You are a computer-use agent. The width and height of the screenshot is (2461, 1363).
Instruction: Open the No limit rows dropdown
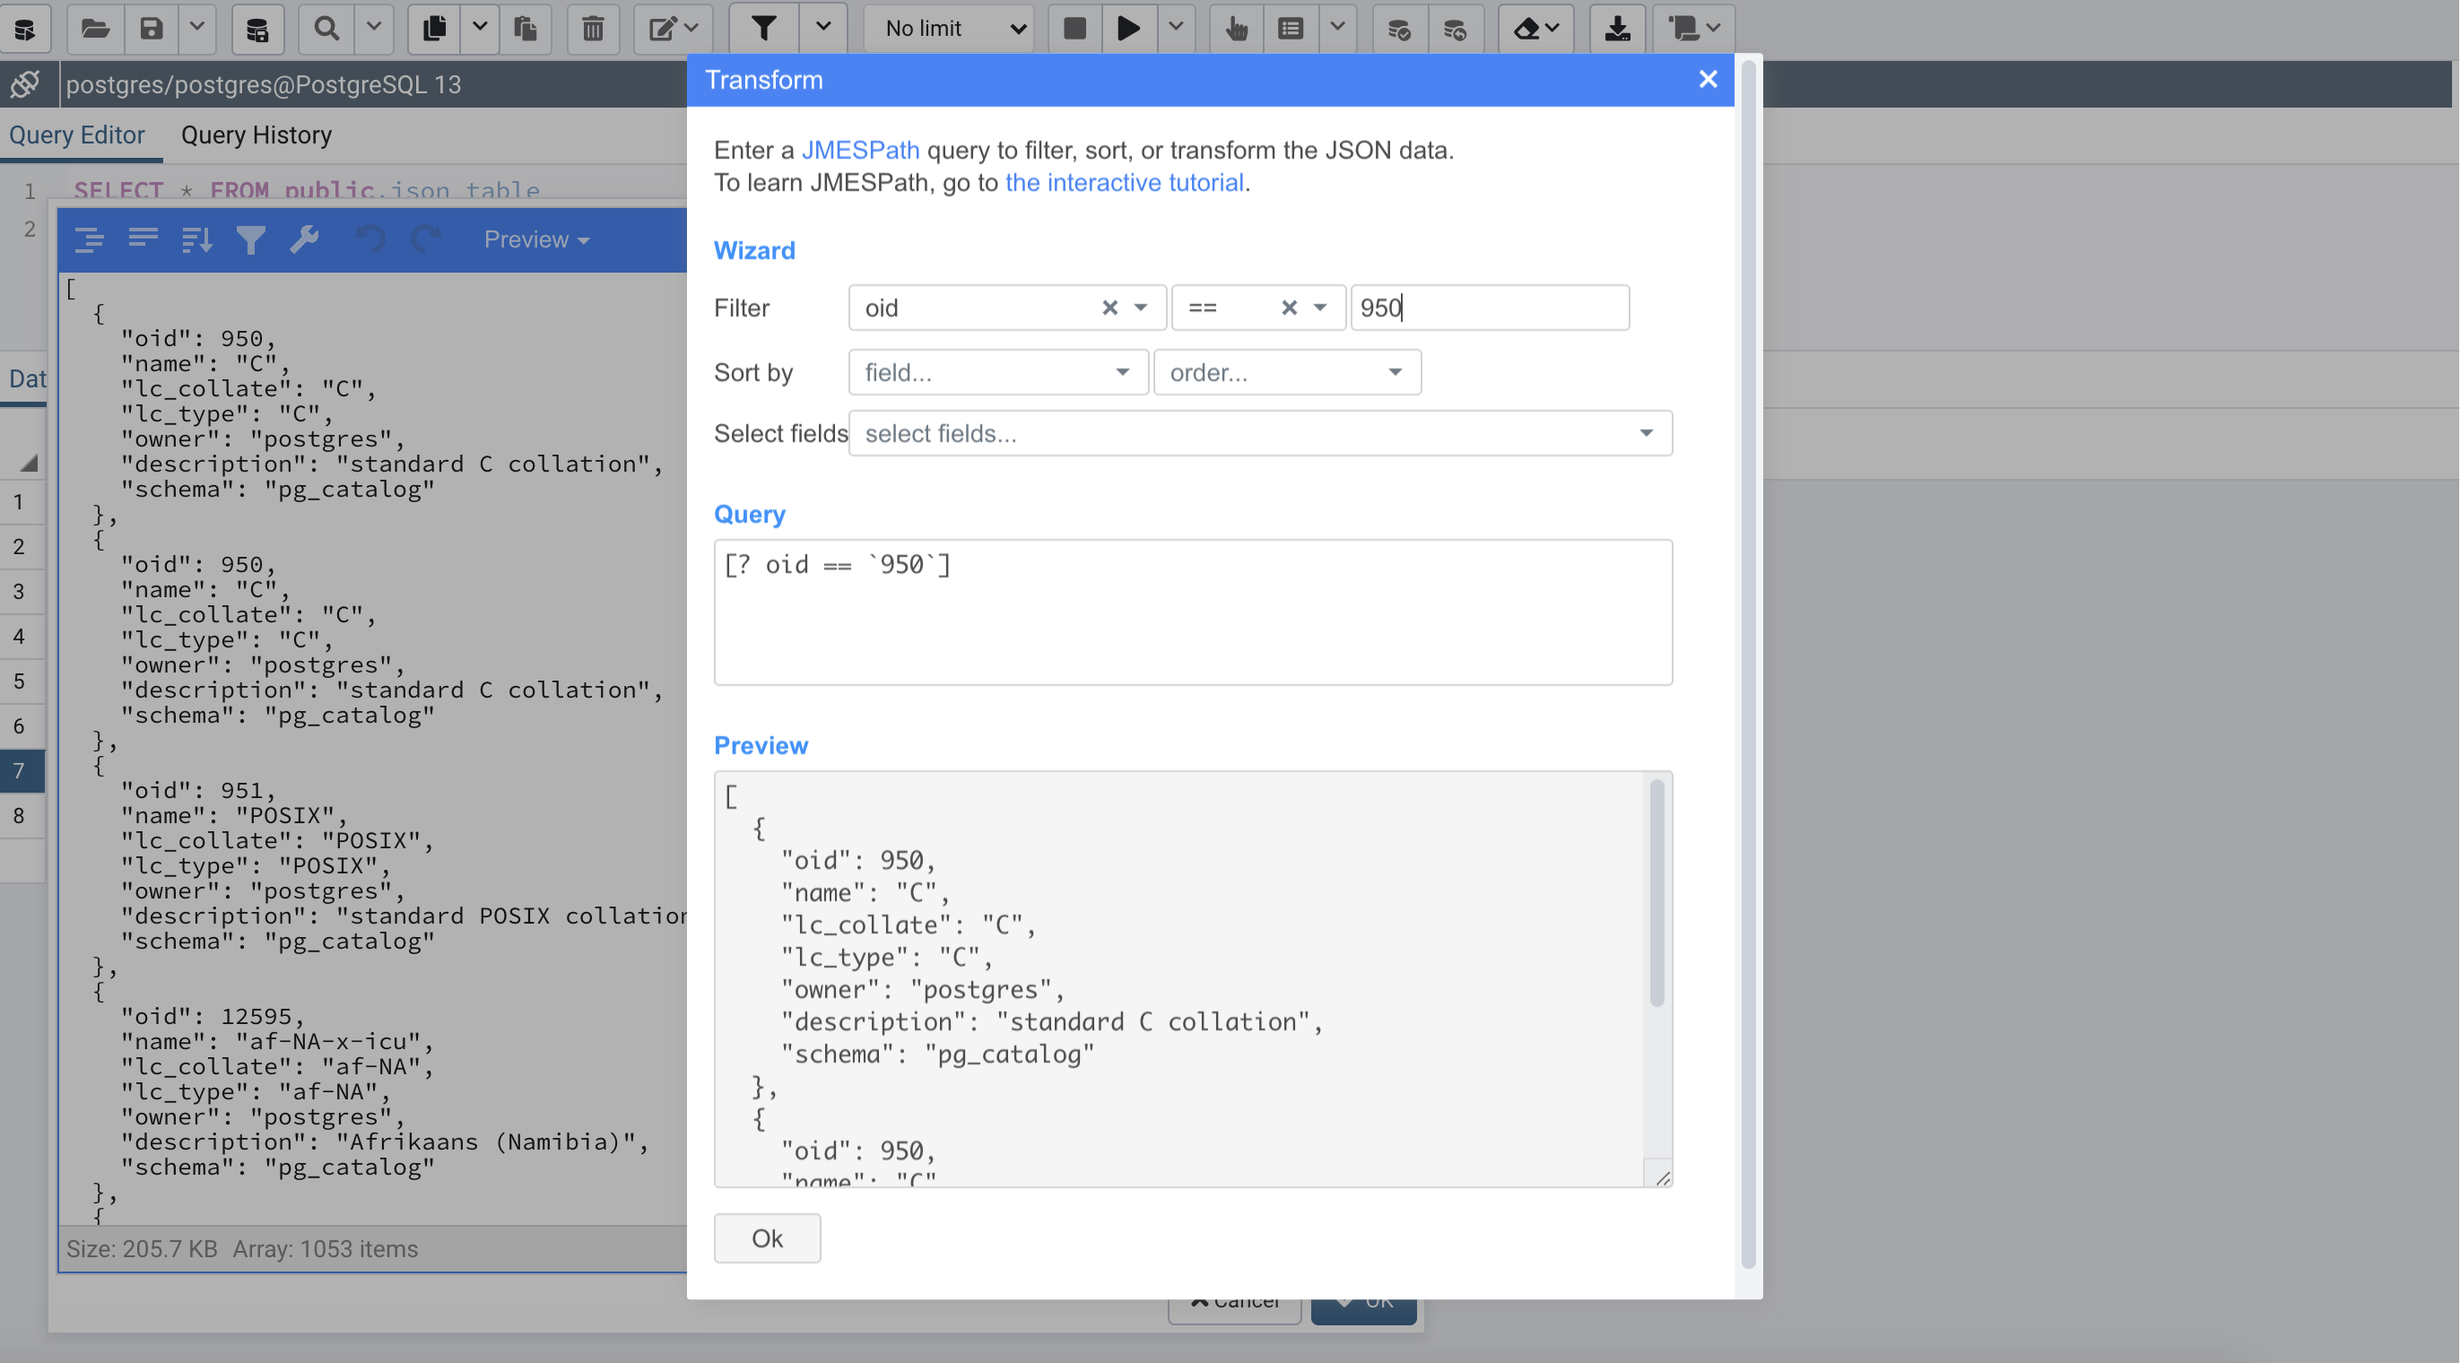(953, 29)
